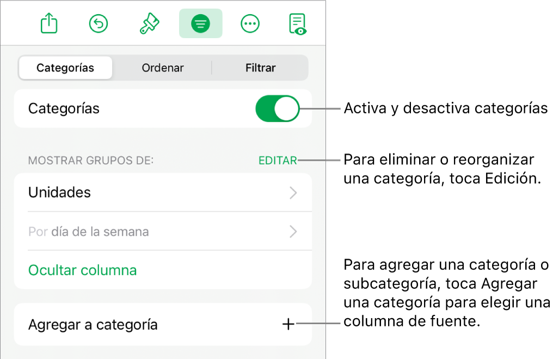Turn off the Categorías switch
This screenshot has height=359, width=559.
coord(278,108)
